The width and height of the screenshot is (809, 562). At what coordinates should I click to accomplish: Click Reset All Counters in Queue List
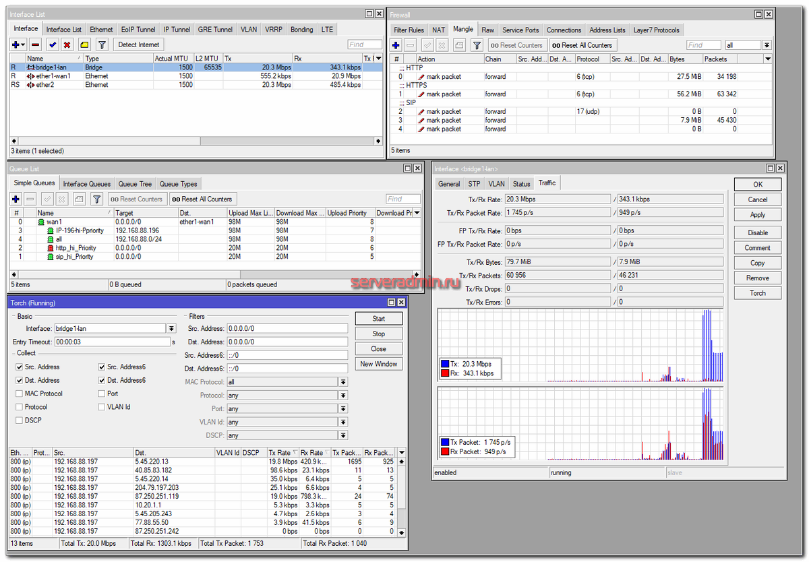point(202,199)
